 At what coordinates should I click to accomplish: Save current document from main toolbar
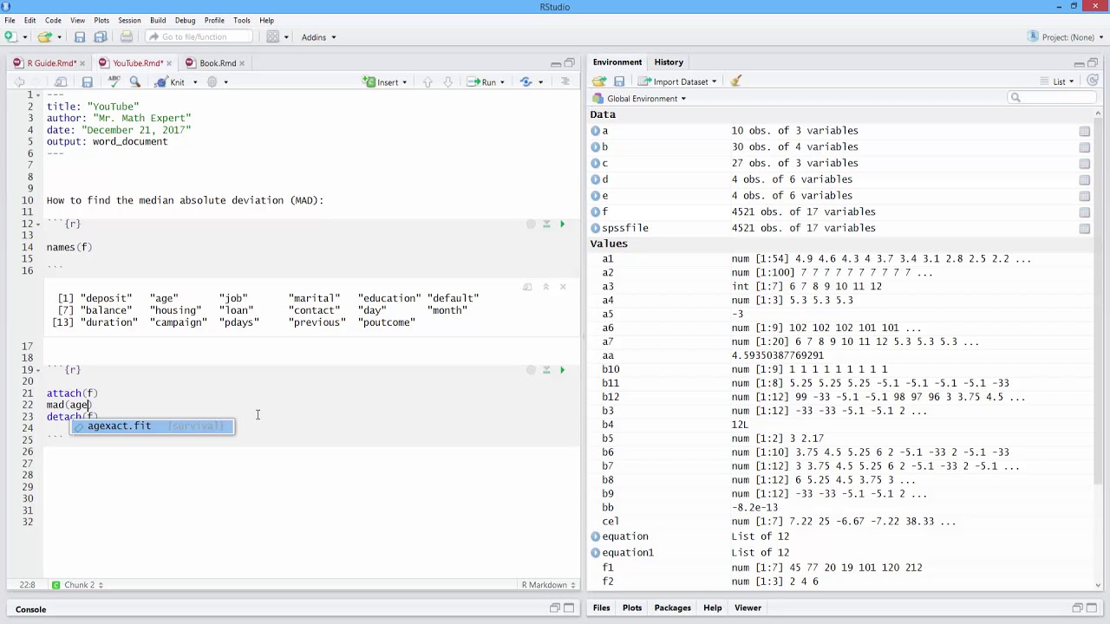(80, 36)
